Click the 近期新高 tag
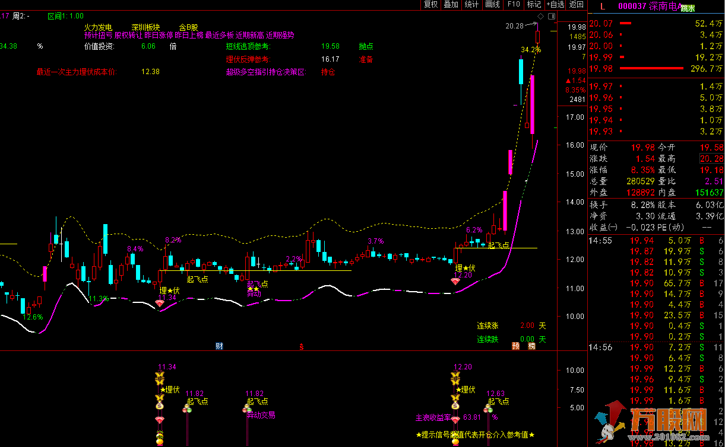725x447 pixels. coord(250,35)
